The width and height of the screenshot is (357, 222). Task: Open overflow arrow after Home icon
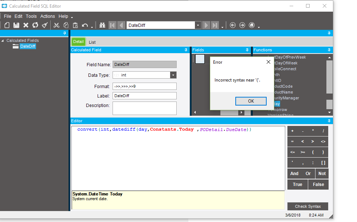click(x=259, y=27)
